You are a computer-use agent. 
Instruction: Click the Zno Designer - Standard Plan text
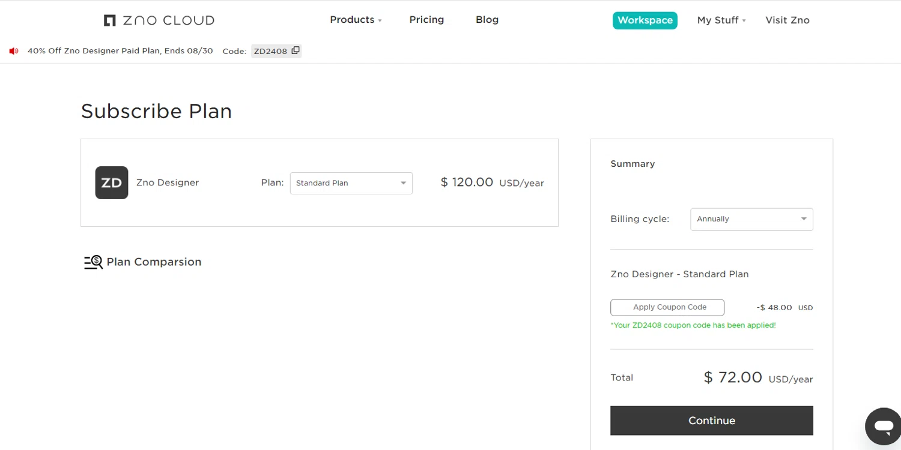click(679, 274)
